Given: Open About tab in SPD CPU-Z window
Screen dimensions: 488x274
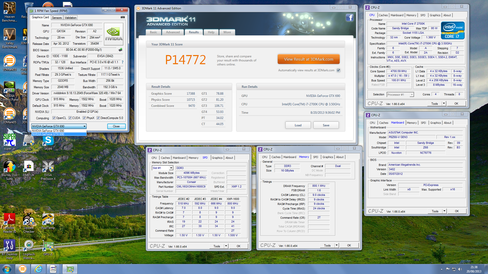Looking at the screenshot, I should 229,158.
